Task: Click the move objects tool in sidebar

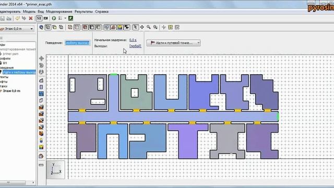Action: 41,58
